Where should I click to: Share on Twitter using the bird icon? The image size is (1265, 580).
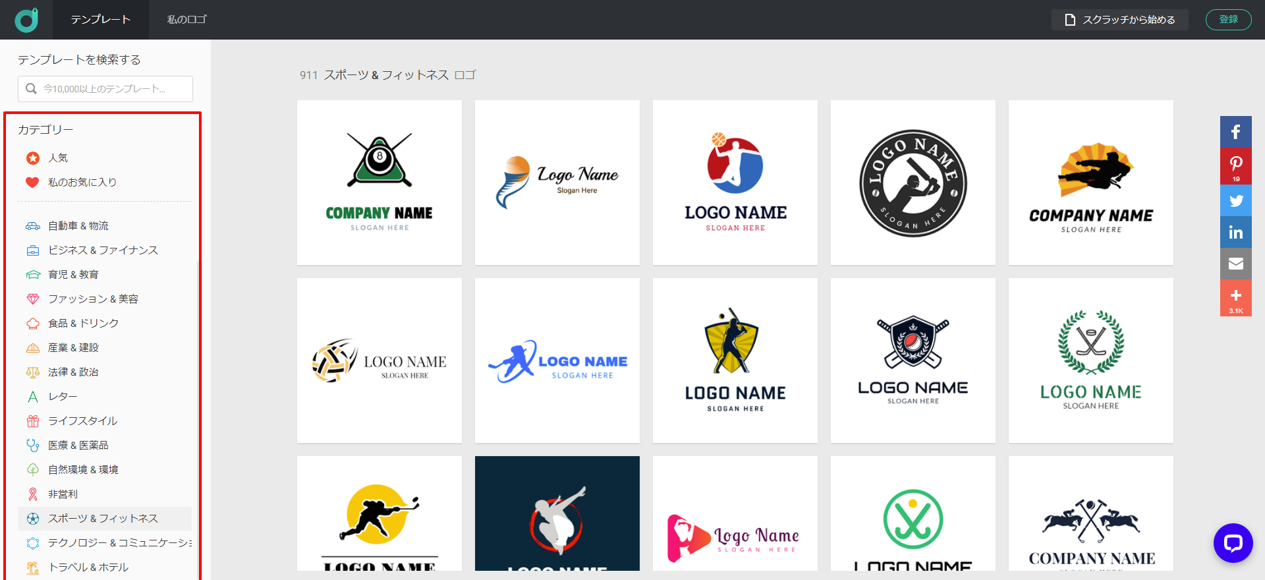[1235, 200]
